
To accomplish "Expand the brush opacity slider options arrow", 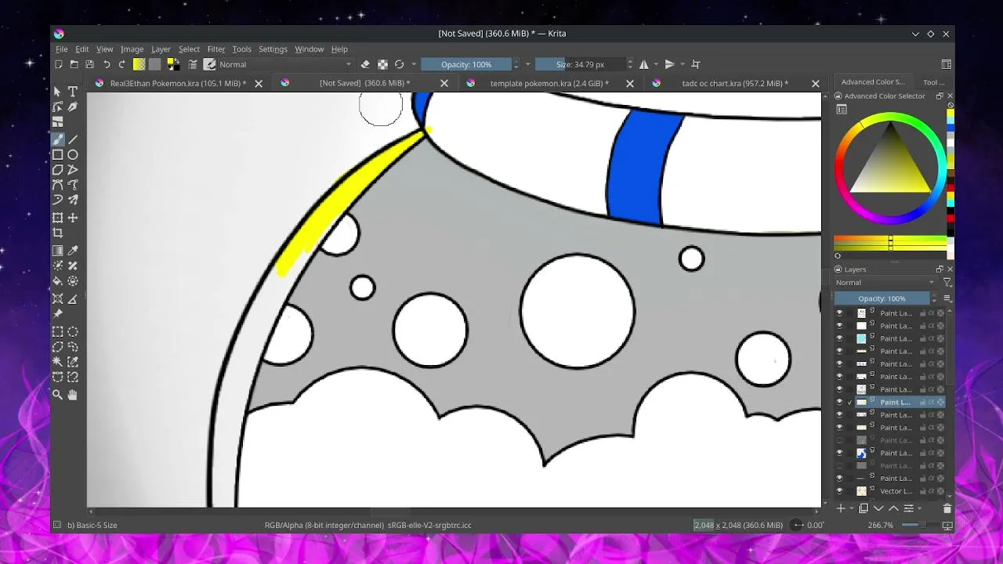I will tap(527, 64).
